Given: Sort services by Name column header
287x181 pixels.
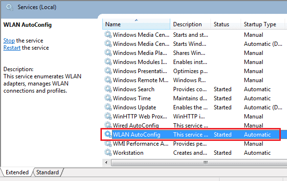Looking at the screenshot, I should 136,24.
